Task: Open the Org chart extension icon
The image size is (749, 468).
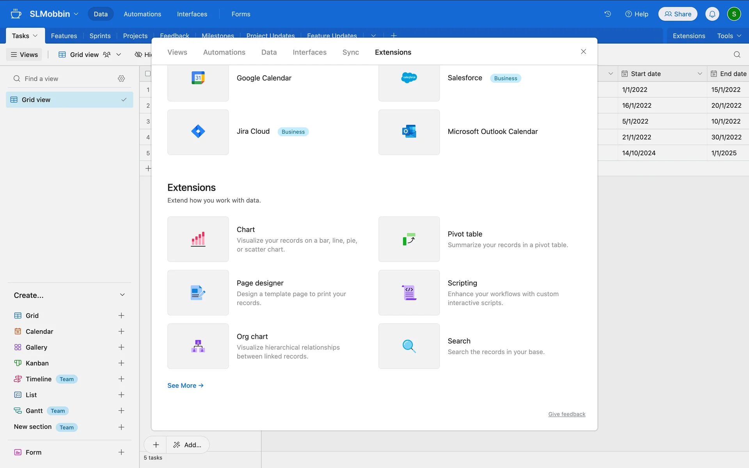Action: (x=198, y=346)
